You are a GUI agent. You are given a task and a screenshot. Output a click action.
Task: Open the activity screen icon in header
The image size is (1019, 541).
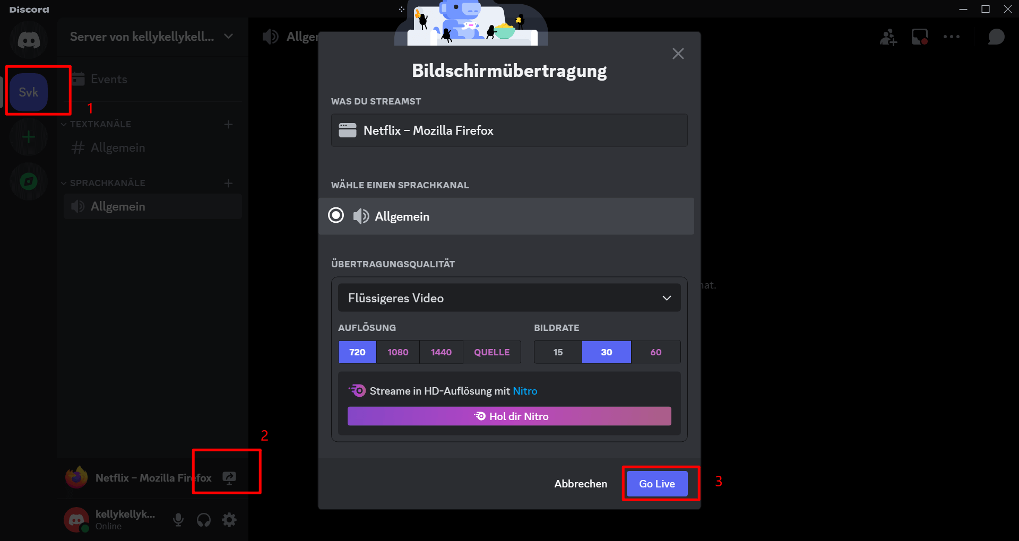[920, 37]
